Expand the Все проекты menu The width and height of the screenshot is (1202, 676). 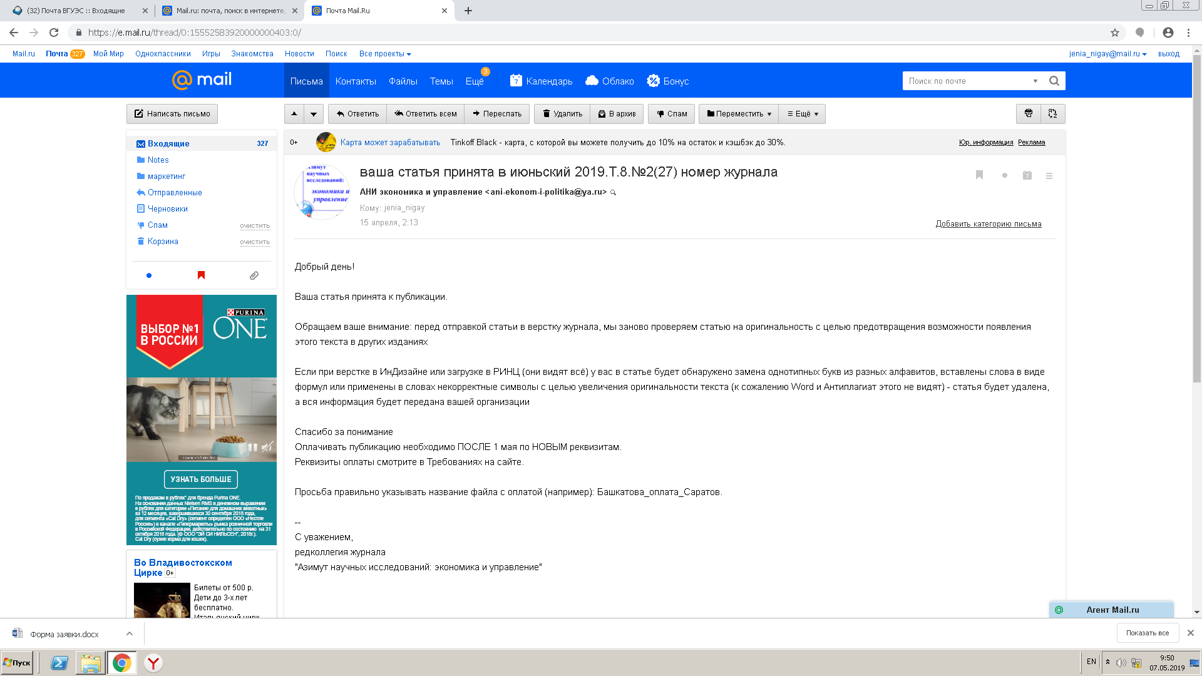pyautogui.click(x=384, y=54)
